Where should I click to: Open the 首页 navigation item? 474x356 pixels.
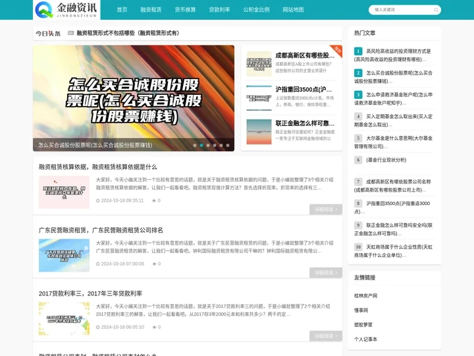click(122, 10)
